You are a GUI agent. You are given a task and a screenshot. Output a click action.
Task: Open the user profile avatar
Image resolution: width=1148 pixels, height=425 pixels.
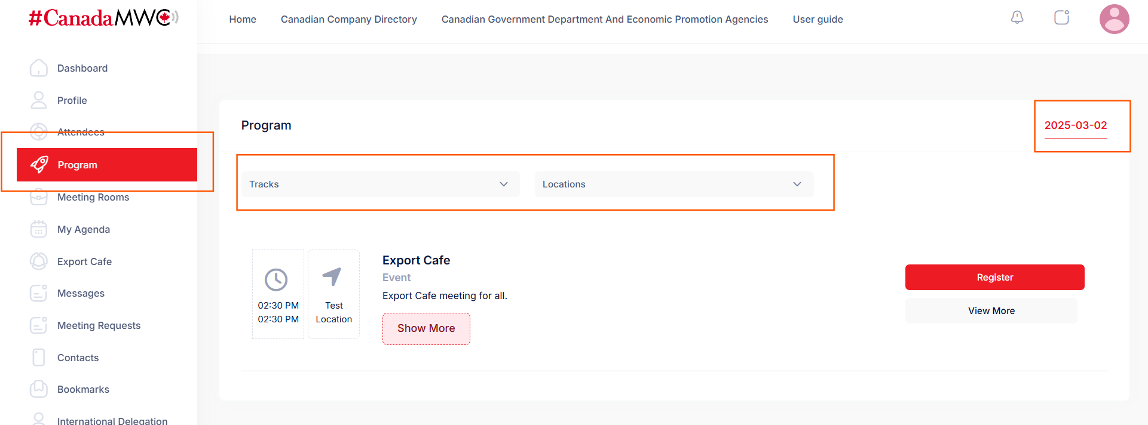[x=1114, y=19]
